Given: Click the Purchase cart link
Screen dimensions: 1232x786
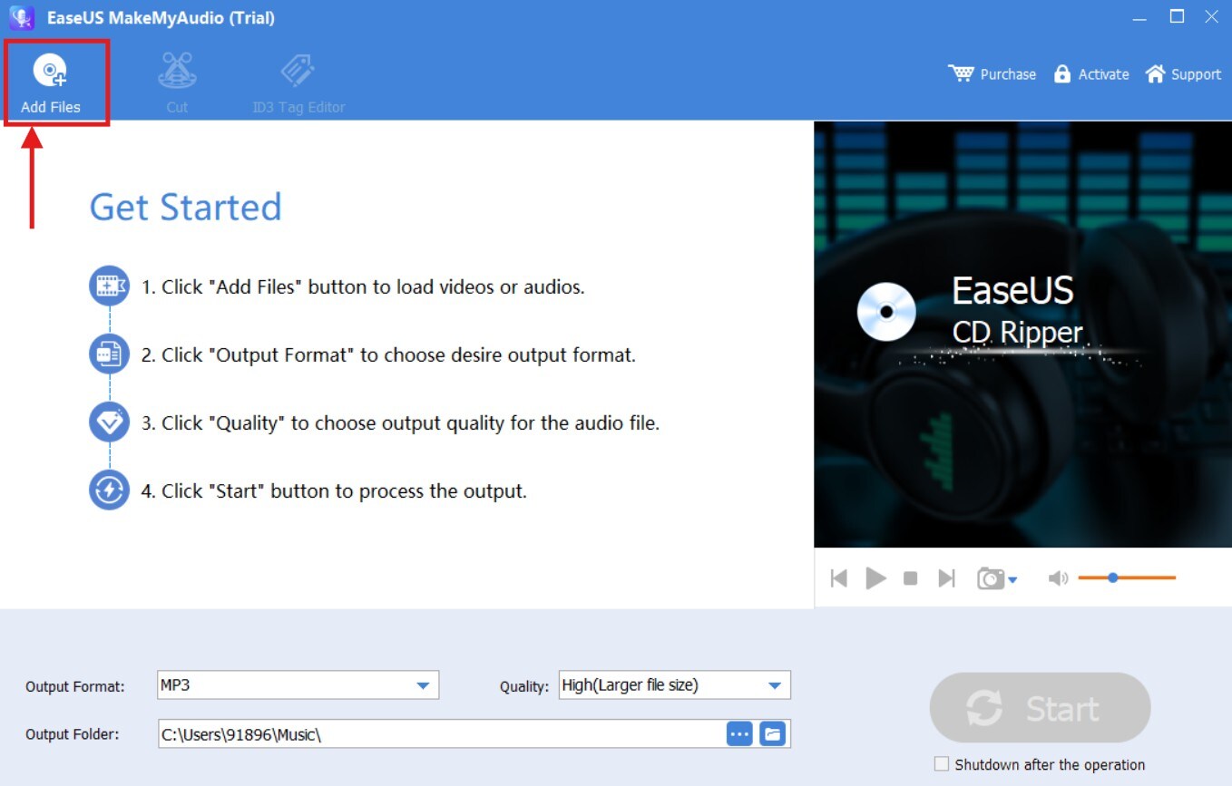Looking at the screenshot, I should coord(992,74).
